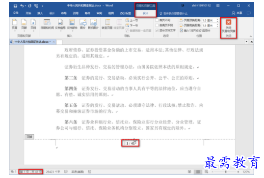Collapse the ribbon with the chevron
Viewport: 264px width, 178px height.
[x=251, y=36]
